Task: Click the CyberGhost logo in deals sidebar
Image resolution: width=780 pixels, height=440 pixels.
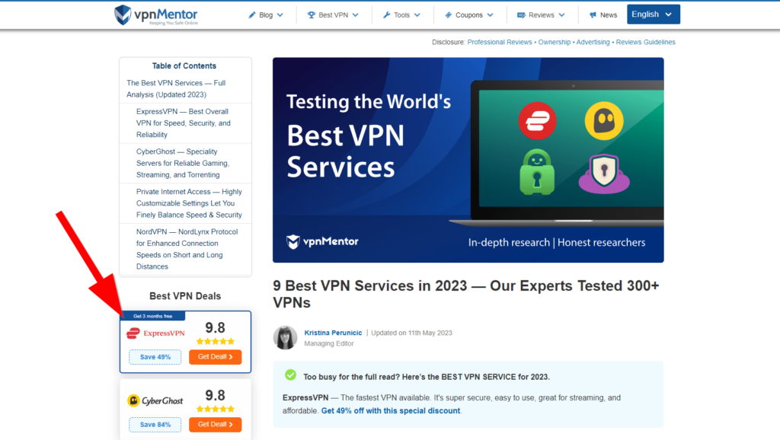Action: [x=155, y=400]
